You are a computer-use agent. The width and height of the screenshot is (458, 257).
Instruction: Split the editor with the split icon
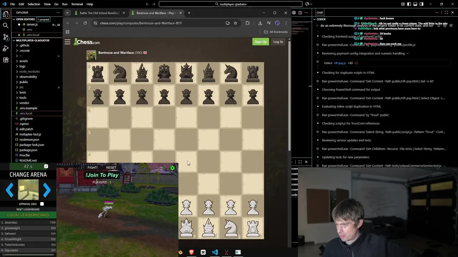300,12
